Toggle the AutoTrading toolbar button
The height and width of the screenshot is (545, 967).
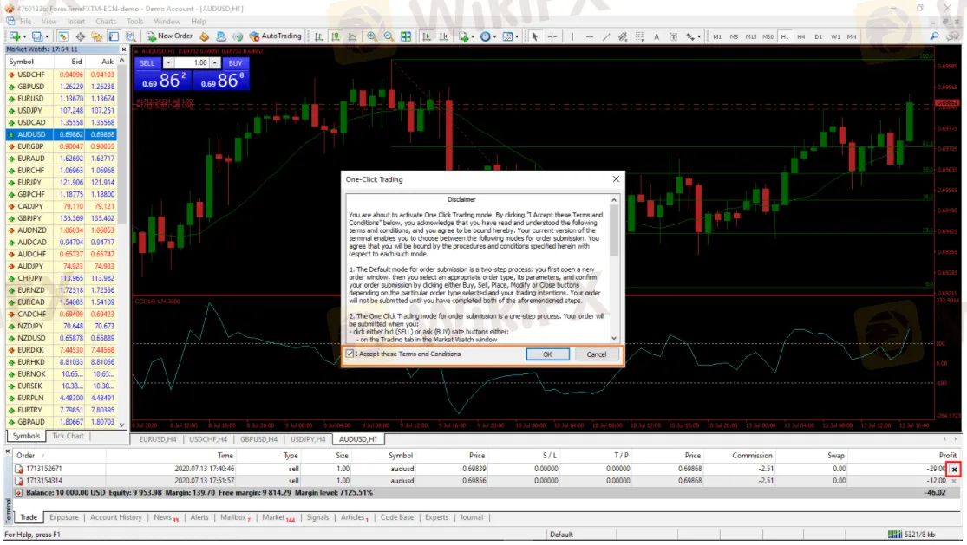275,36
